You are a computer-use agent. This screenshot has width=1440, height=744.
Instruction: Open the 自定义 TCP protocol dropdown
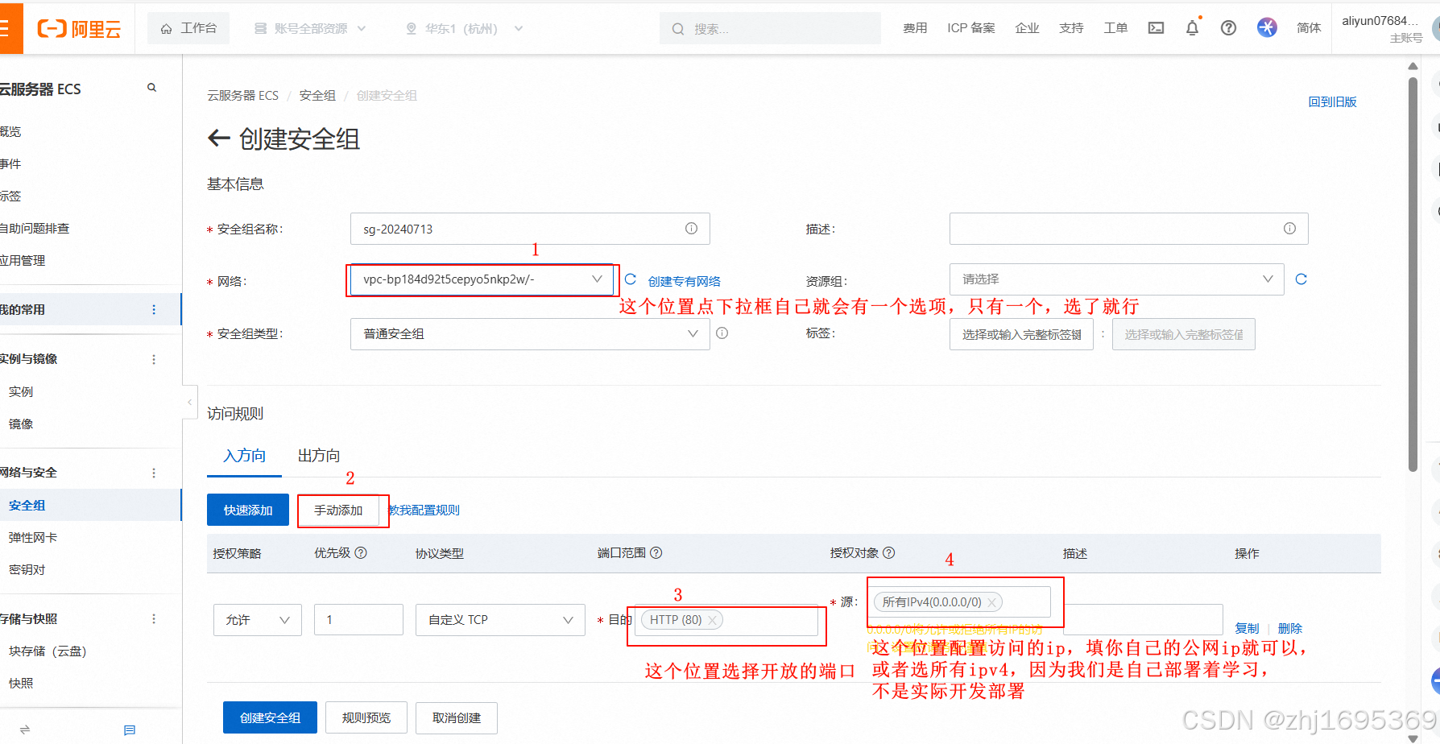(500, 620)
